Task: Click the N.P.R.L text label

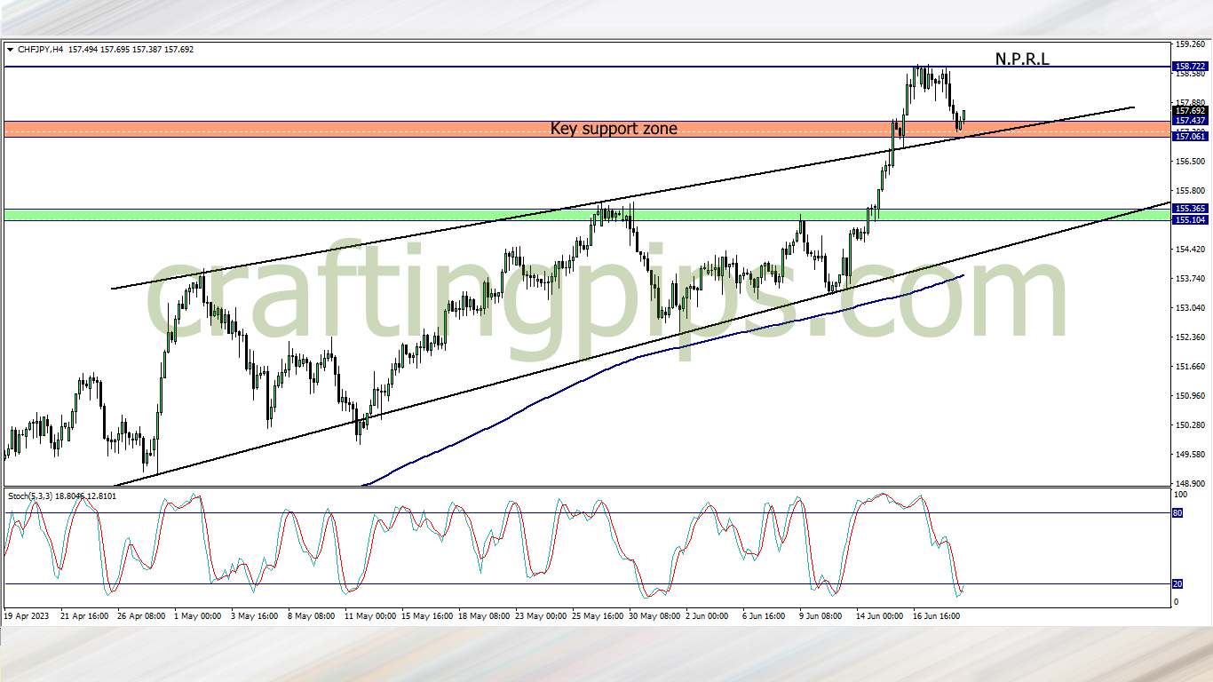Action: [x=1022, y=59]
